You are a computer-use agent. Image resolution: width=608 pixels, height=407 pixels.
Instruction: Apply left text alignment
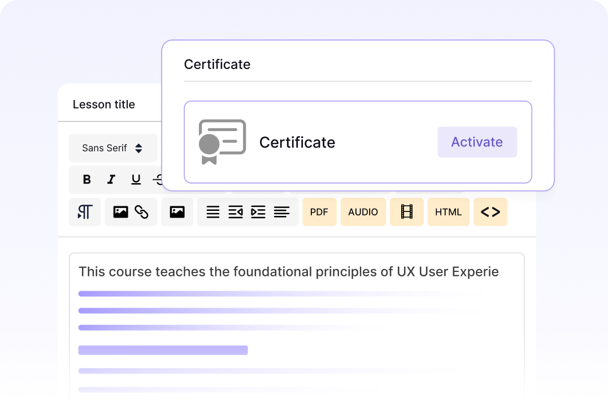pos(281,212)
